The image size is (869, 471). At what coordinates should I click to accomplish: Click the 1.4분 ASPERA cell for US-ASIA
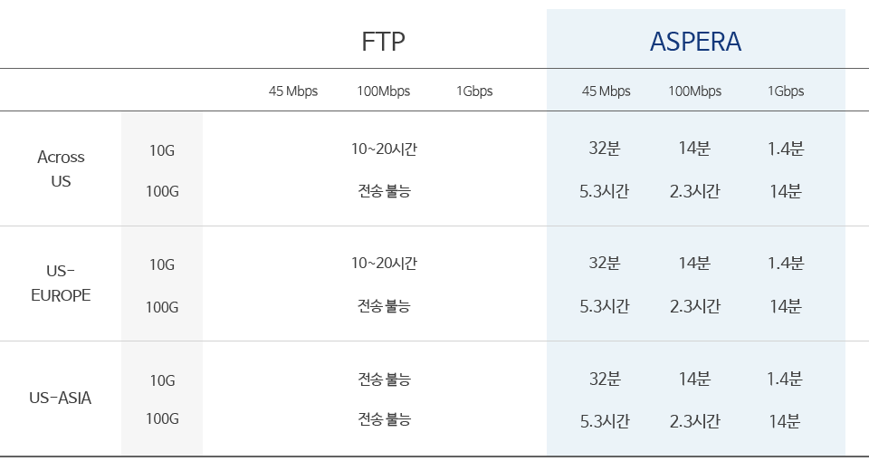pyautogui.click(x=785, y=379)
